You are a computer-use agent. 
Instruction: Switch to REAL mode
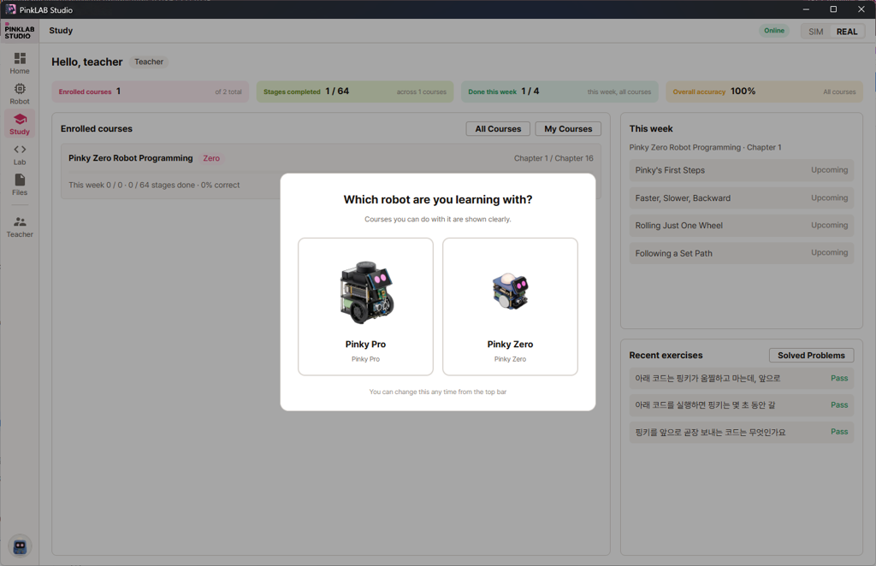point(846,32)
